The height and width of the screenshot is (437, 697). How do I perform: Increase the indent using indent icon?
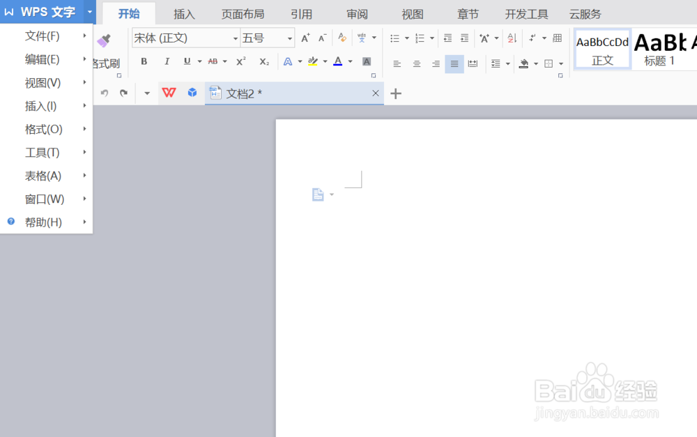464,39
